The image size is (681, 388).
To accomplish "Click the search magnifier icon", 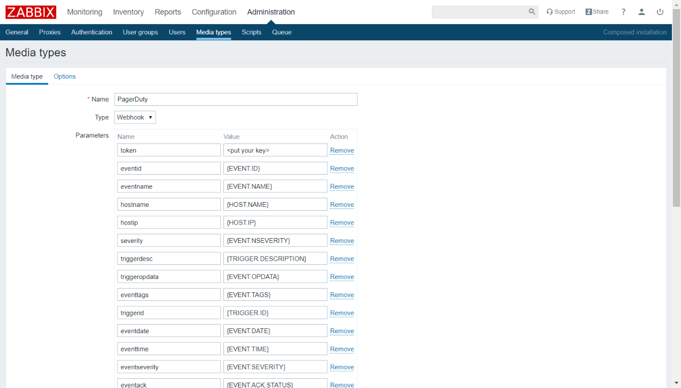I will (532, 12).
